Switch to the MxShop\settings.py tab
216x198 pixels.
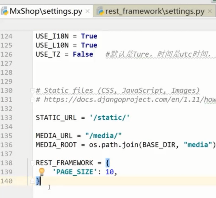(x=46, y=11)
